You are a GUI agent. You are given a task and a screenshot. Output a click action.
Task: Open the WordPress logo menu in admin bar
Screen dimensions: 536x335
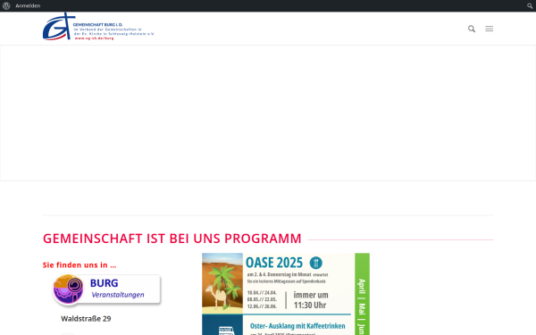click(x=6, y=6)
